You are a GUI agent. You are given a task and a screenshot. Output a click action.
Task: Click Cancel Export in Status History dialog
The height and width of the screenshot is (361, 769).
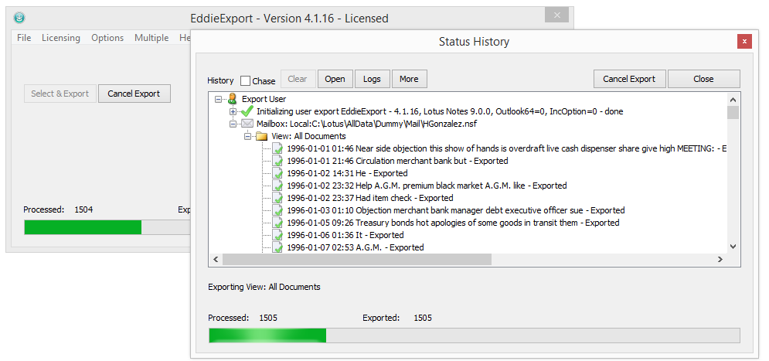[x=629, y=79]
